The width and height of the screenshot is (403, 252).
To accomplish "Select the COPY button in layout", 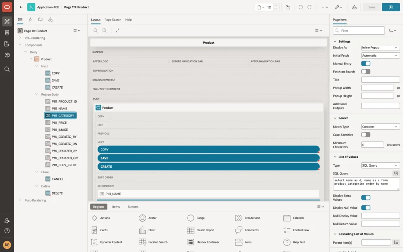I will (x=209, y=149).
